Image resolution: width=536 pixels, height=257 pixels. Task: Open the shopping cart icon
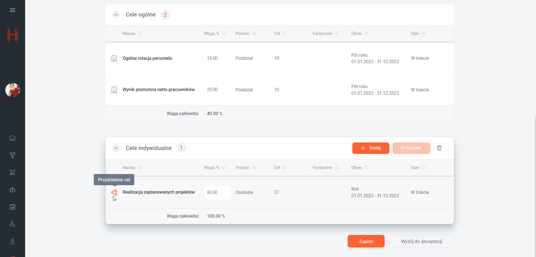click(x=13, y=172)
